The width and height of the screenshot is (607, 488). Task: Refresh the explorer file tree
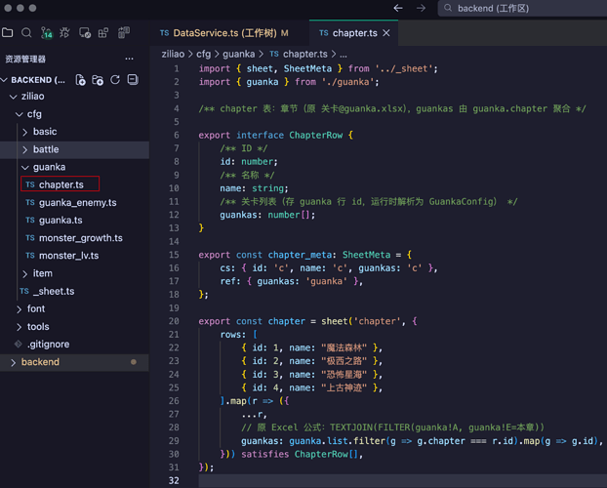click(x=115, y=80)
